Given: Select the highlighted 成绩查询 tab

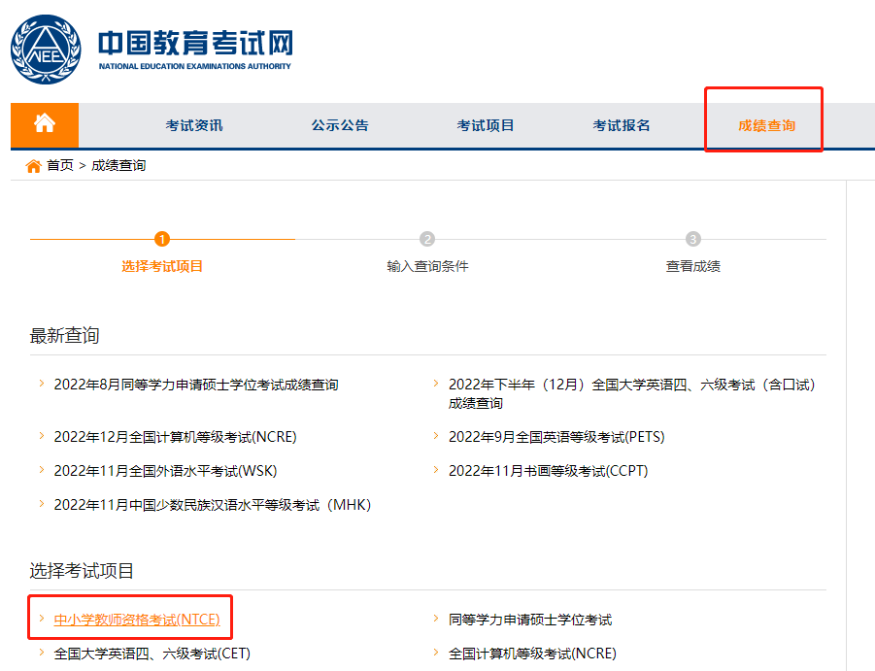Looking at the screenshot, I should [763, 124].
